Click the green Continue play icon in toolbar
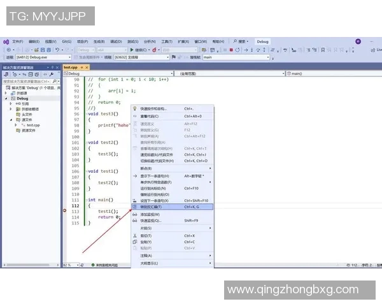 (x=131, y=49)
